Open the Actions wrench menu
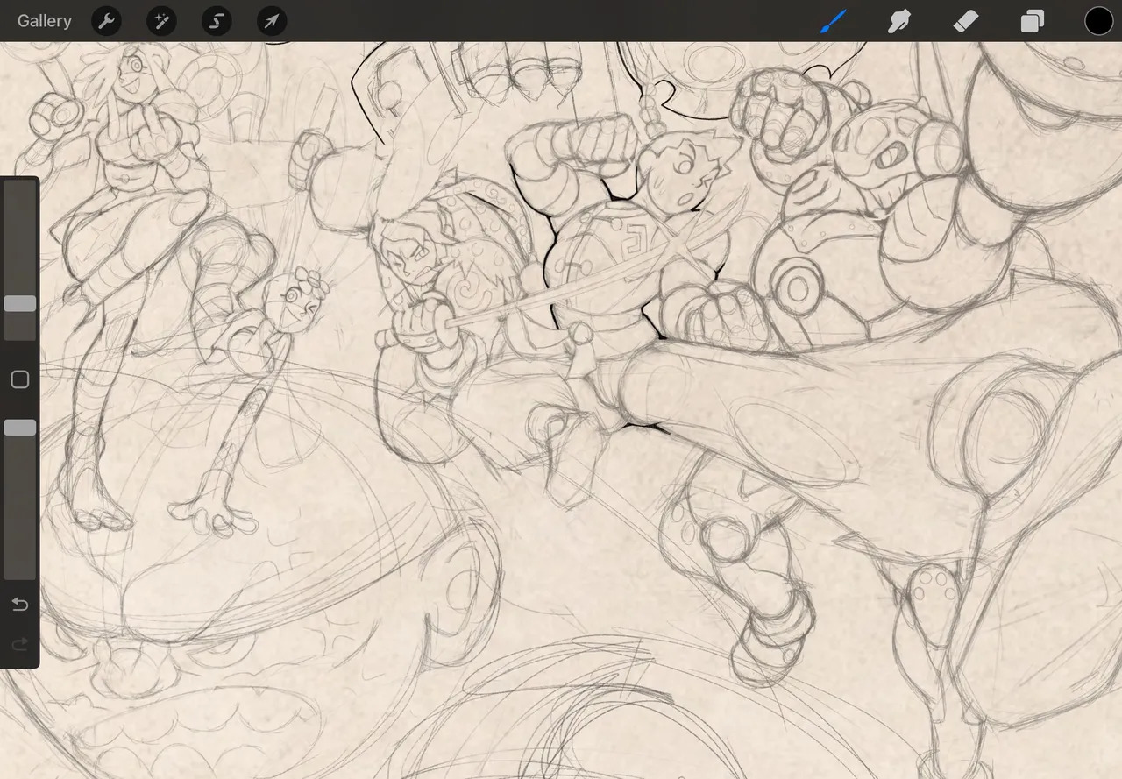 pyautogui.click(x=106, y=21)
